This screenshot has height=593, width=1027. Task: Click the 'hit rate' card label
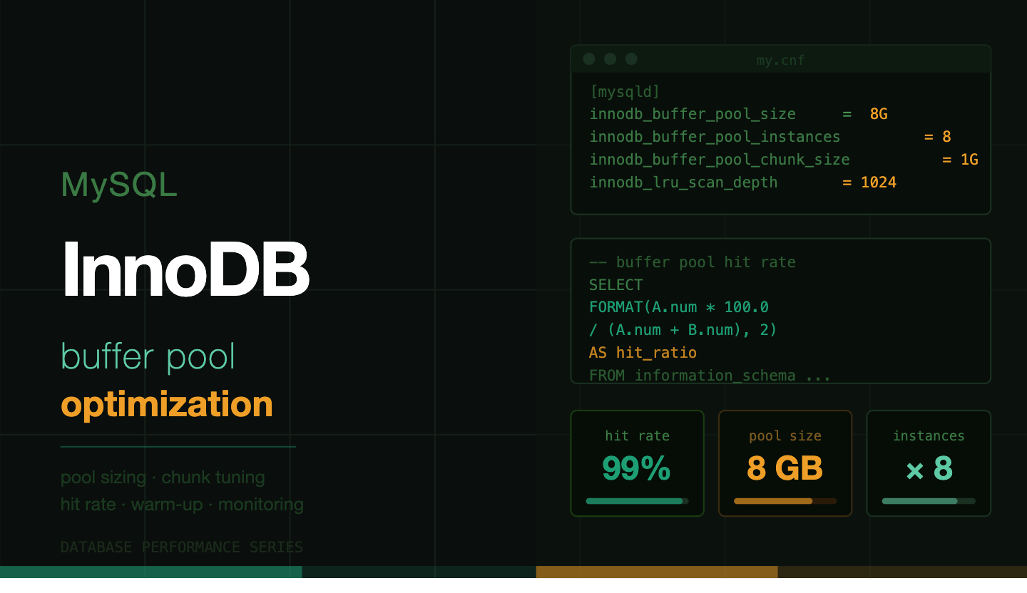pyautogui.click(x=638, y=435)
